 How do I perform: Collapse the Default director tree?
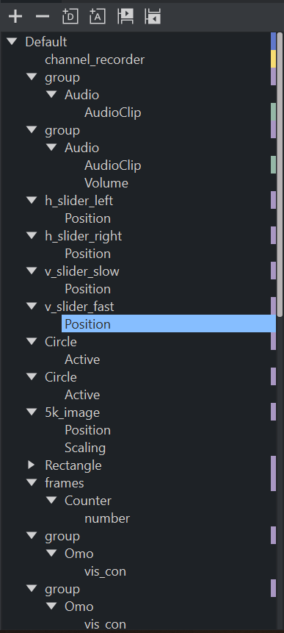[x=12, y=42]
